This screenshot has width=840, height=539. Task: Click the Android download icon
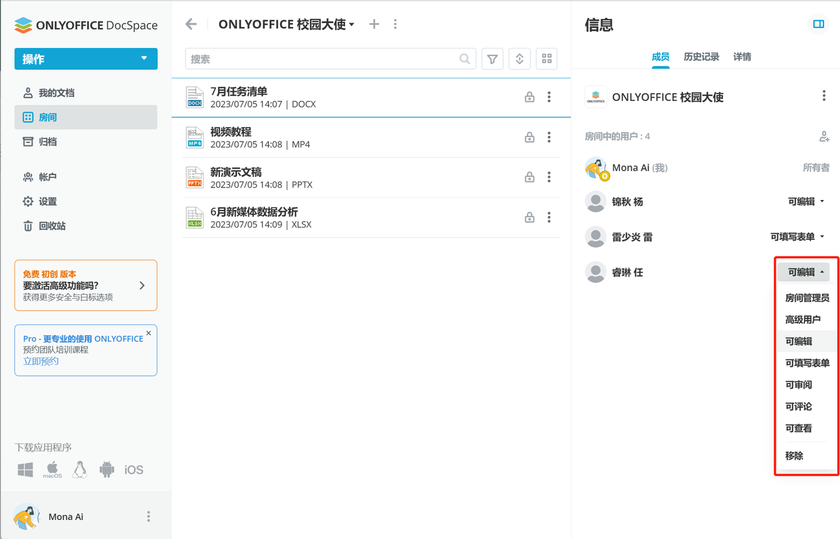(x=106, y=469)
